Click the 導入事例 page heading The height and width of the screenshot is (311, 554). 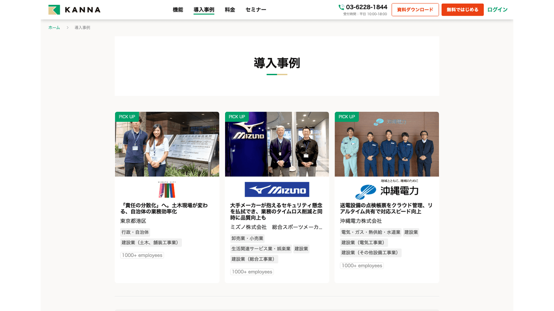[277, 63]
